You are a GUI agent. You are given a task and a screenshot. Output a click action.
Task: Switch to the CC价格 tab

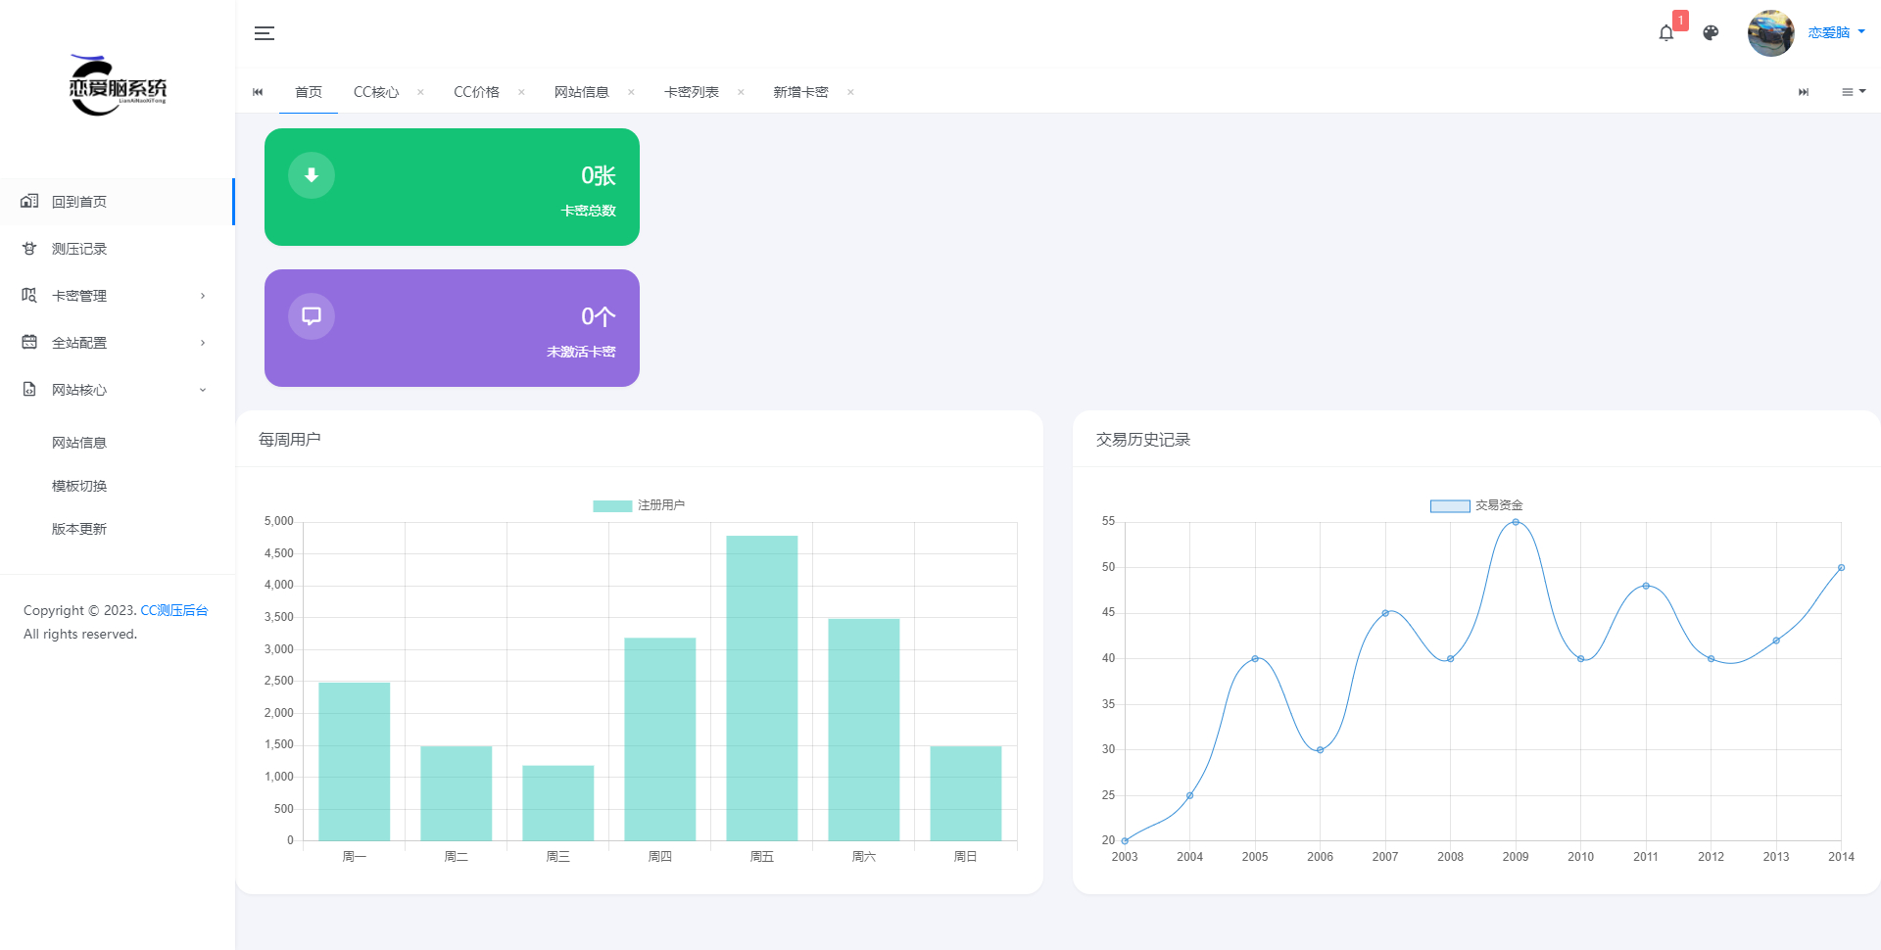pos(476,92)
